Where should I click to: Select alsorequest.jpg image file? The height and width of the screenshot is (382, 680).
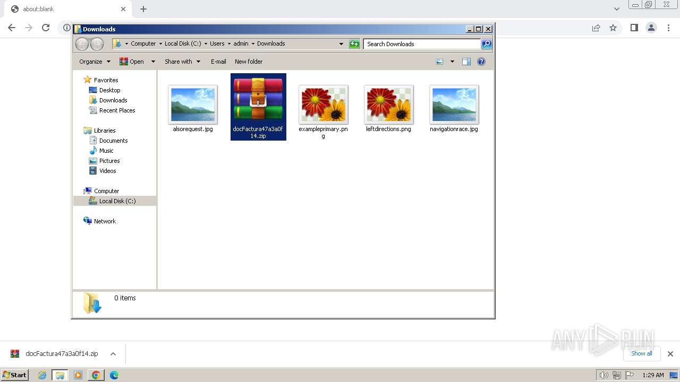pyautogui.click(x=193, y=109)
